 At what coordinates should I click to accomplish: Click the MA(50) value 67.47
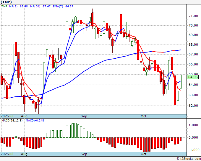click(46, 6)
